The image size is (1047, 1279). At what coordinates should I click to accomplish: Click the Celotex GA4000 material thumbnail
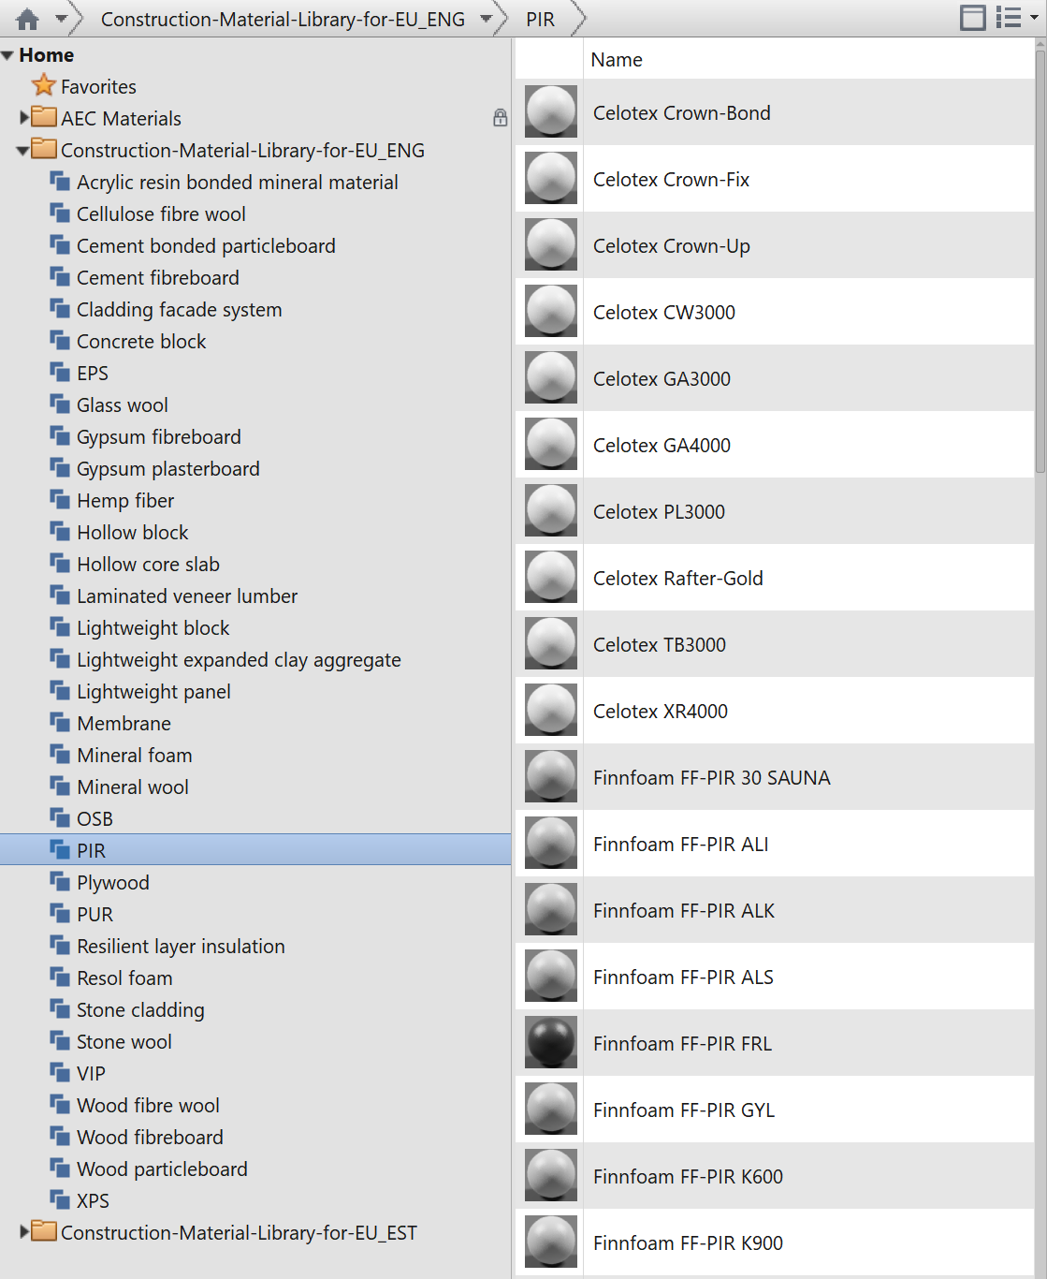click(551, 445)
